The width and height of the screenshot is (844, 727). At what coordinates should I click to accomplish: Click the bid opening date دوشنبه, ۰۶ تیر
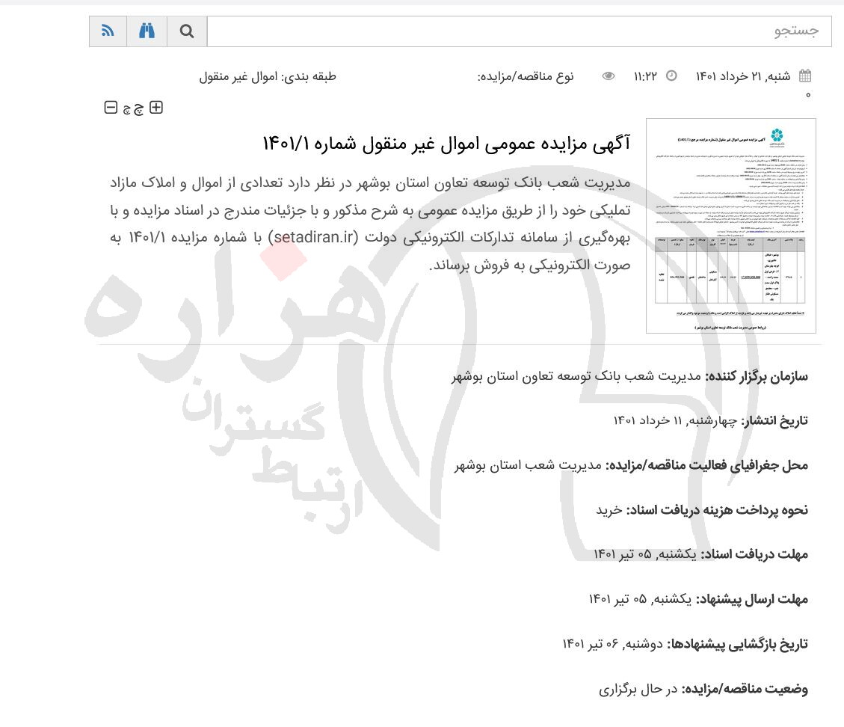coord(612,644)
